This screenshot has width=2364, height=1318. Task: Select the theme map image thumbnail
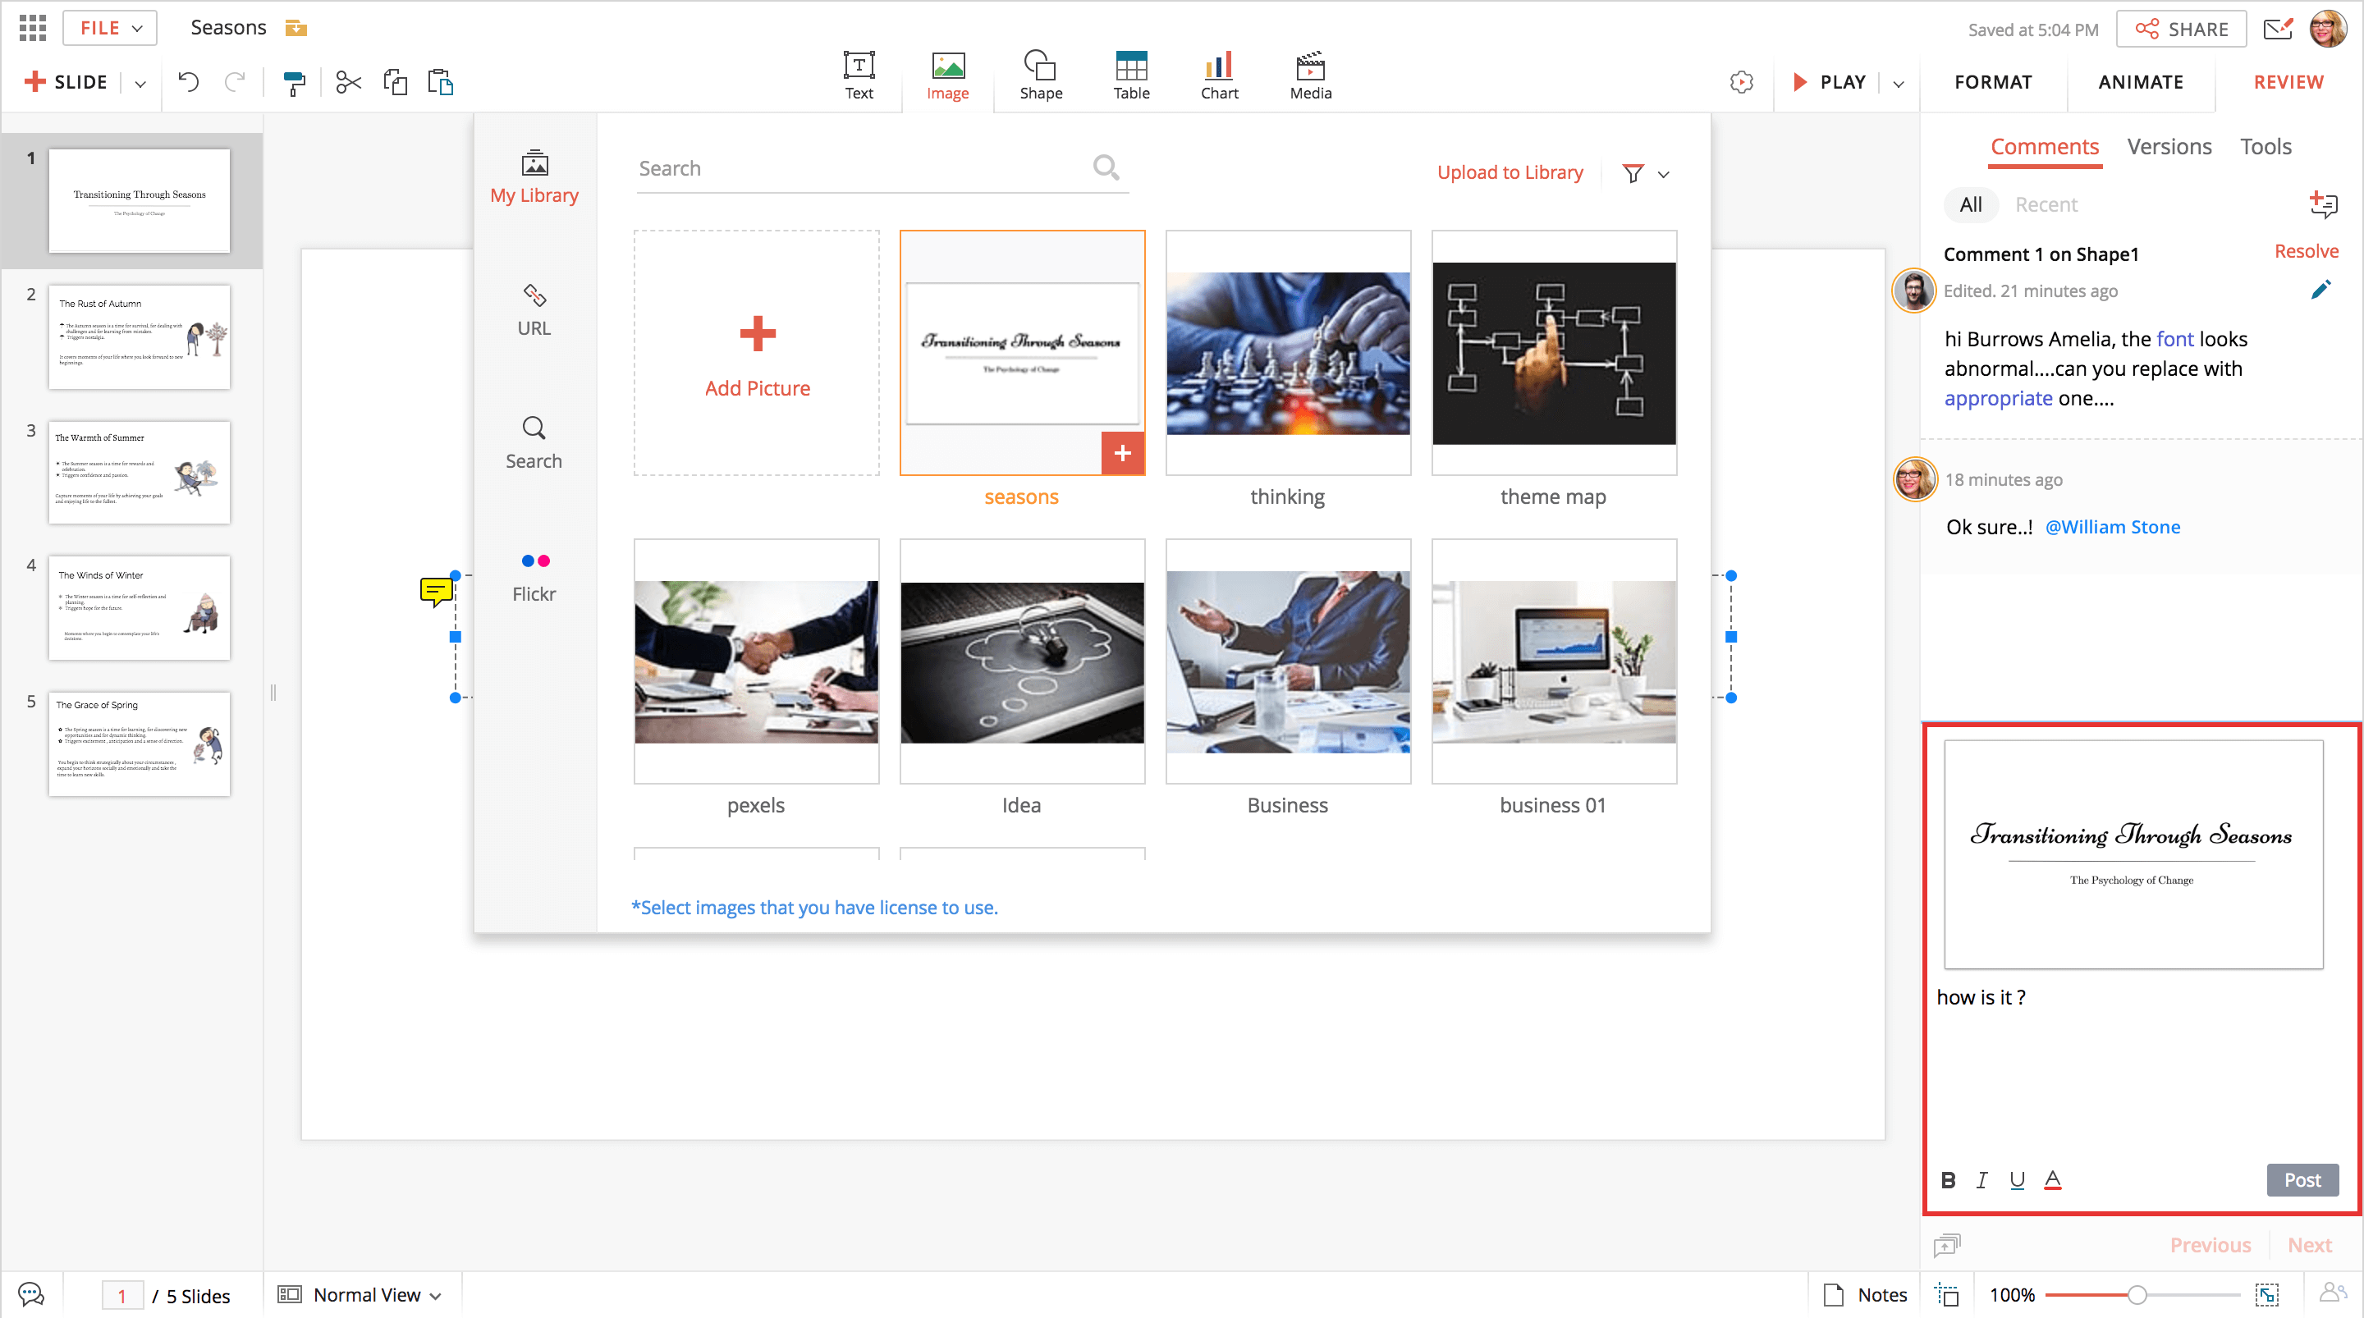(x=1553, y=354)
